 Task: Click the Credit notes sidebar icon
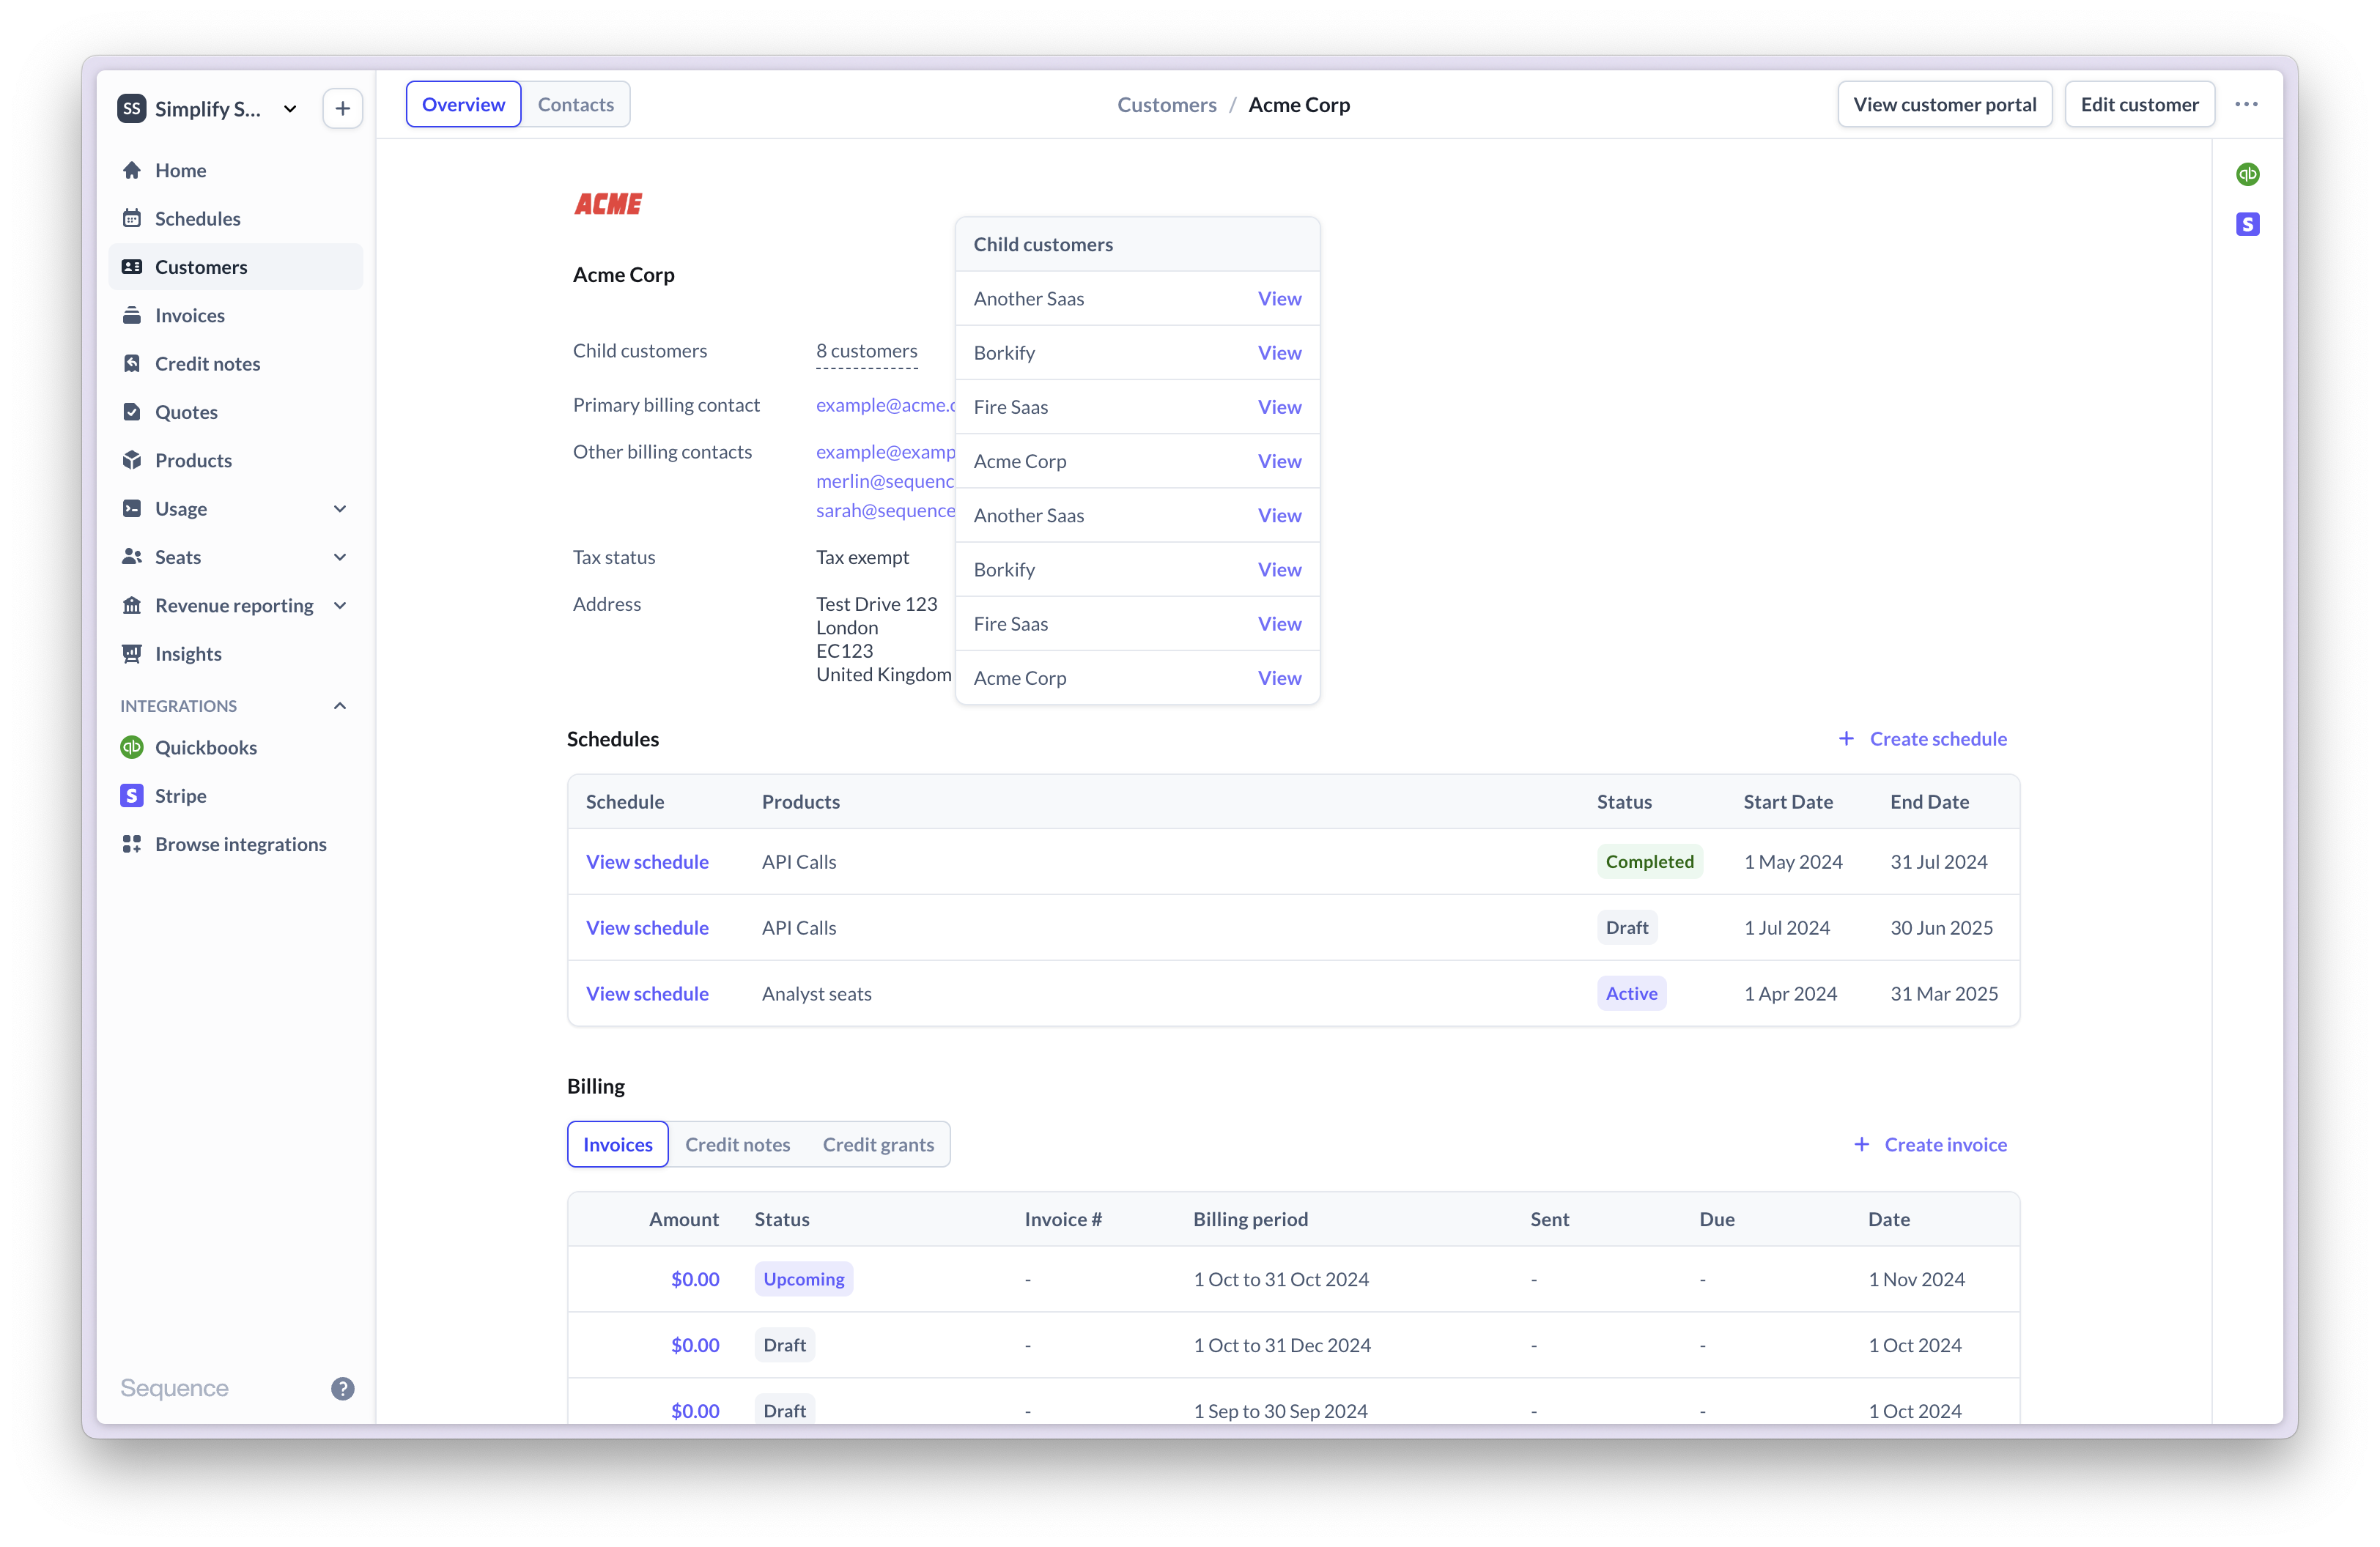(x=132, y=364)
